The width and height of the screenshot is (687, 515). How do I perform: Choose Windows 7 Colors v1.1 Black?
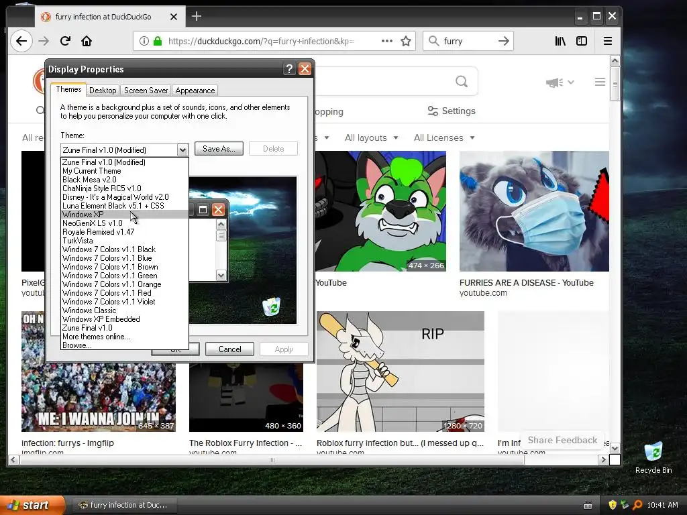(125, 249)
